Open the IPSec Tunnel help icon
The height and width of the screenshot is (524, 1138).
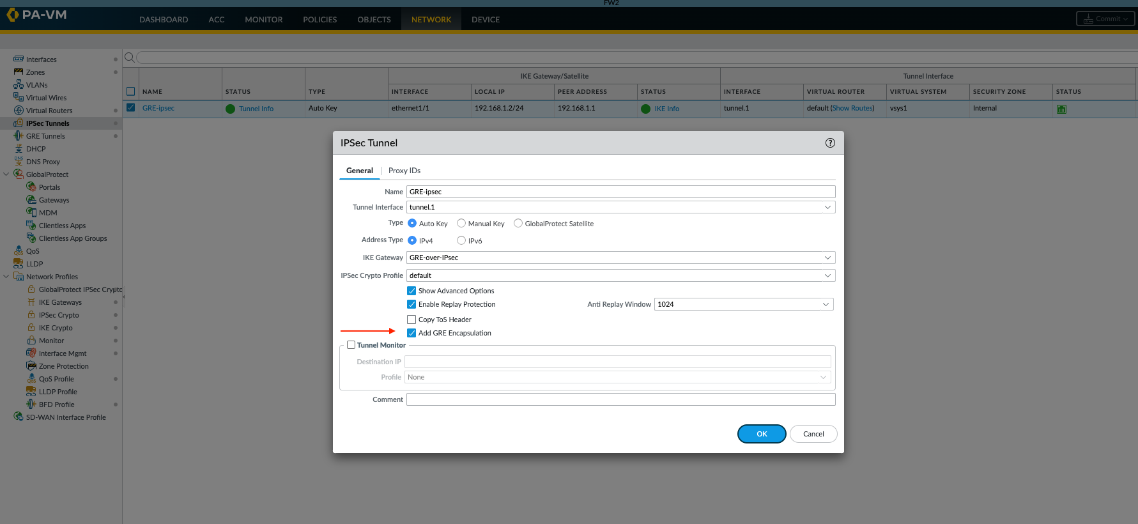coord(830,143)
